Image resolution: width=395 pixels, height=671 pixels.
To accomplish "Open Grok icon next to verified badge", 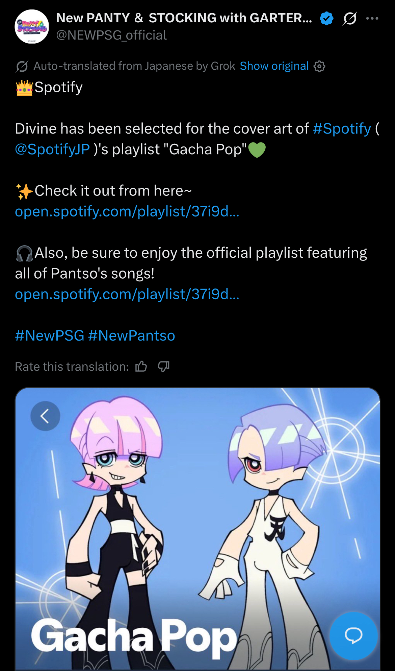I will [350, 18].
